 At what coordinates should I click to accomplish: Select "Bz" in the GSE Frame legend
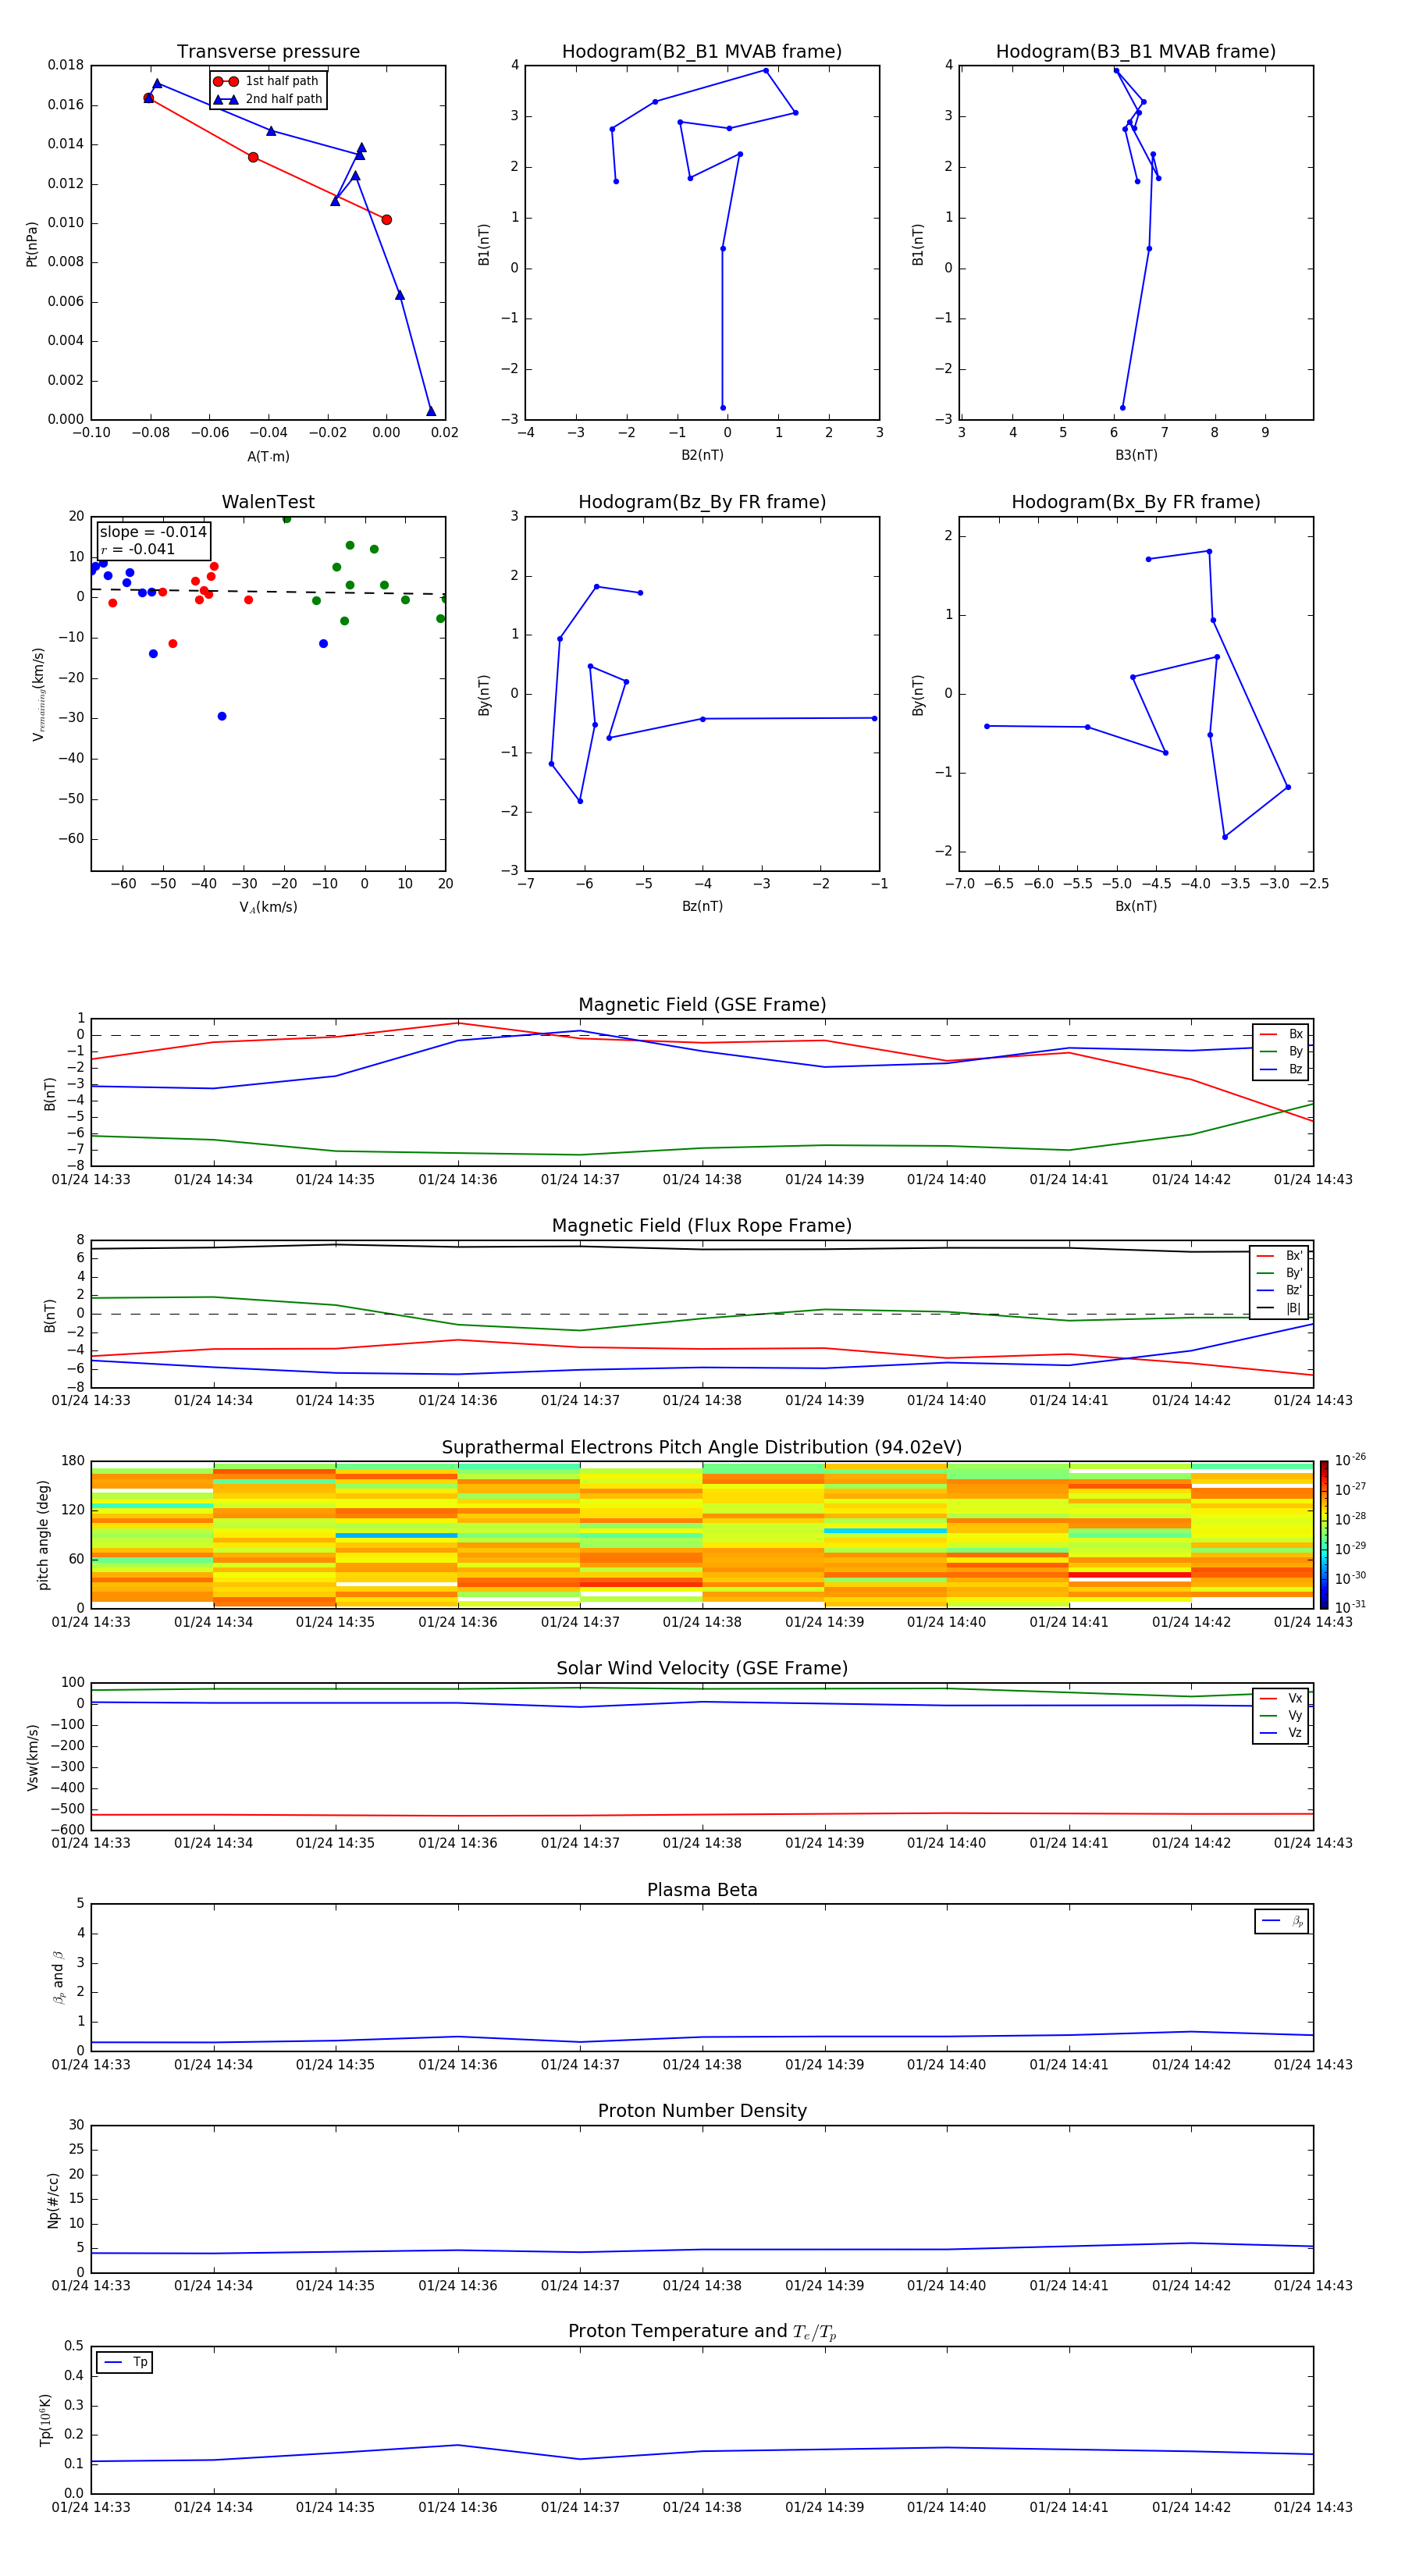(1281, 1069)
